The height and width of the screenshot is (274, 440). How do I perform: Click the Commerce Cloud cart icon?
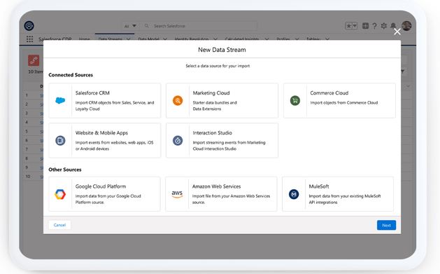(295, 100)
